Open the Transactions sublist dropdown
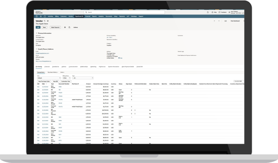Viewport: 278px width, 163px height. click(x=41, y=72)
